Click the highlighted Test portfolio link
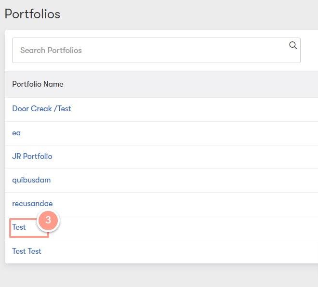Screen dimensions: 318x287 (19, 227)
